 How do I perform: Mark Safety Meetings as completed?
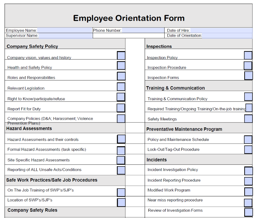pos(248,119)
